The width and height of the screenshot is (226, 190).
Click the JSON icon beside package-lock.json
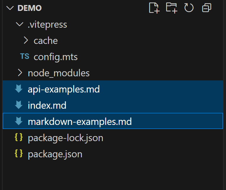tap(19, 138)
